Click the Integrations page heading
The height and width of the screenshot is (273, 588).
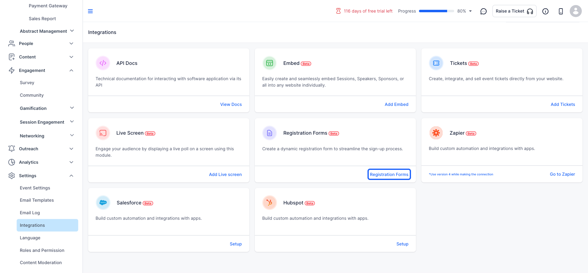pyautogui.click(x=102, y=32)
